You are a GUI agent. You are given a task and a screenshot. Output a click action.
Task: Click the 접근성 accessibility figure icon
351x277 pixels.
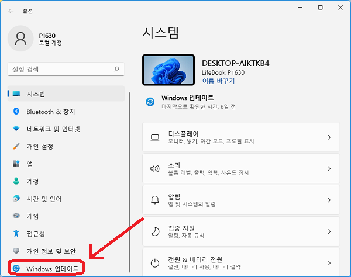point(16,233)
